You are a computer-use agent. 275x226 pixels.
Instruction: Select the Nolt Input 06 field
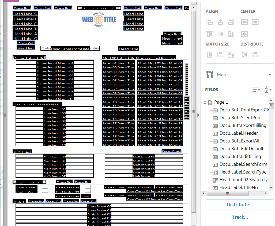pos(144,156)
